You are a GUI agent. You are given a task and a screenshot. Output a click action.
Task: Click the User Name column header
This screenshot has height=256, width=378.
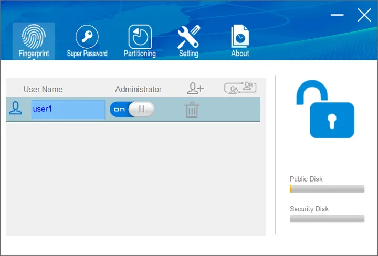43,89
